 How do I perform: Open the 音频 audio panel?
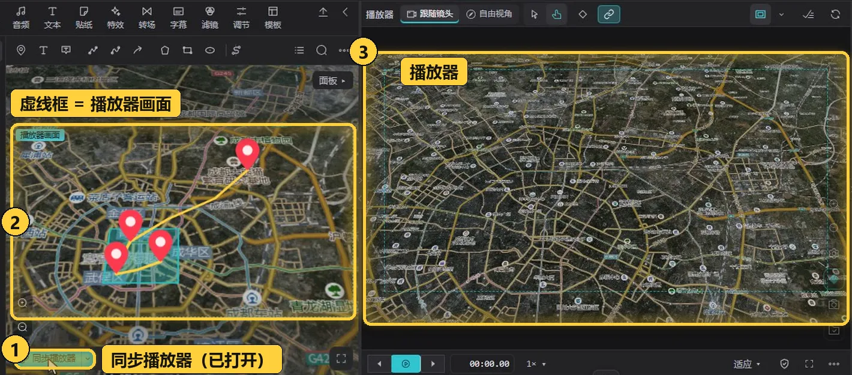pyautogui.click(x=21, y=18)
